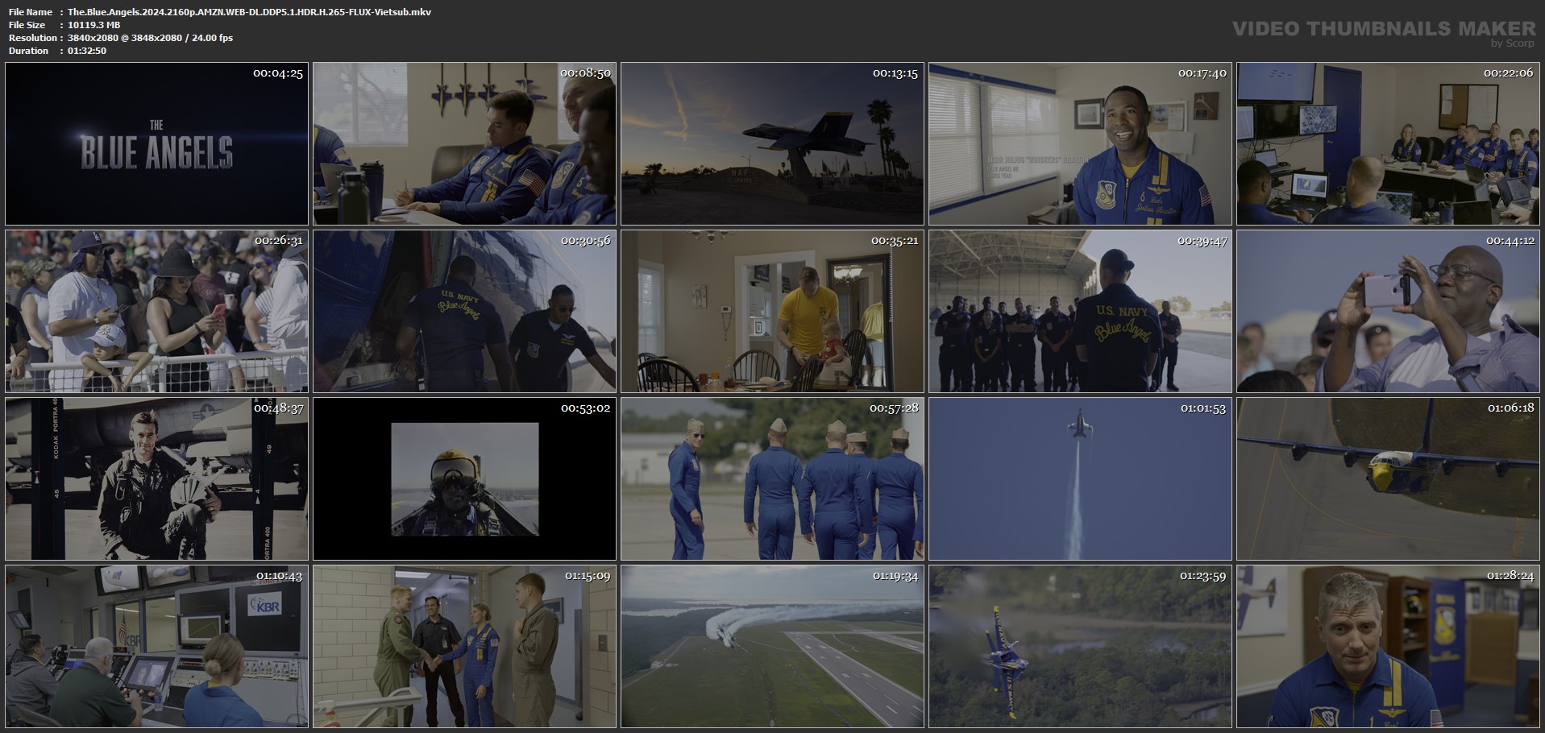Screen dimensions: 1545x733
Task: Select the 00:08:50 thumbnail of pilots at table
Action: (464, 143)
